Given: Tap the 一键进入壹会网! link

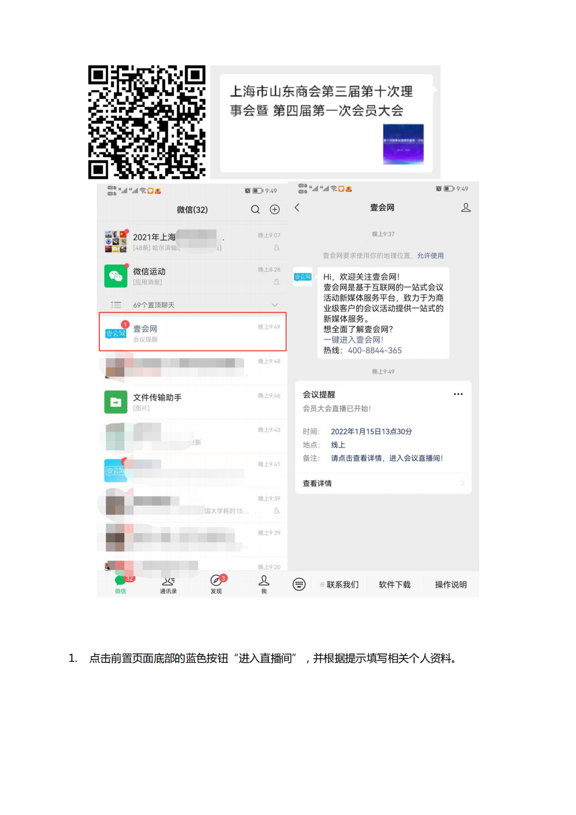Looking at the screenshot, I should [x=353, y=340].
